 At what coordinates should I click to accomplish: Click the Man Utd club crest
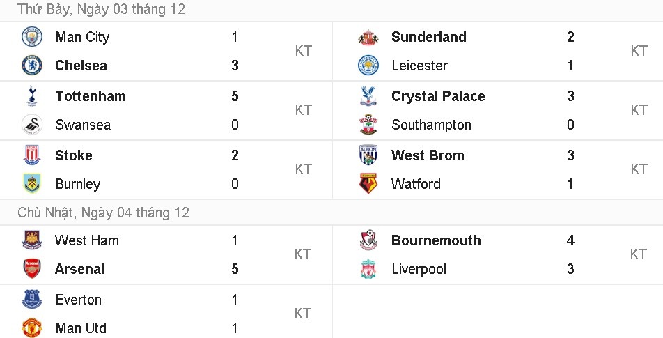pyautogui.click(x=32, y=328)
